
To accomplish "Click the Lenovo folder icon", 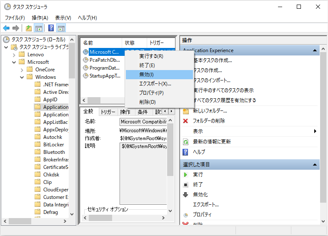I will [22, 54].
